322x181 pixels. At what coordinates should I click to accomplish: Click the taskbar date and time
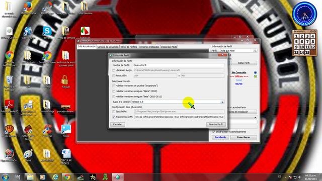click(x=311, y=177)
